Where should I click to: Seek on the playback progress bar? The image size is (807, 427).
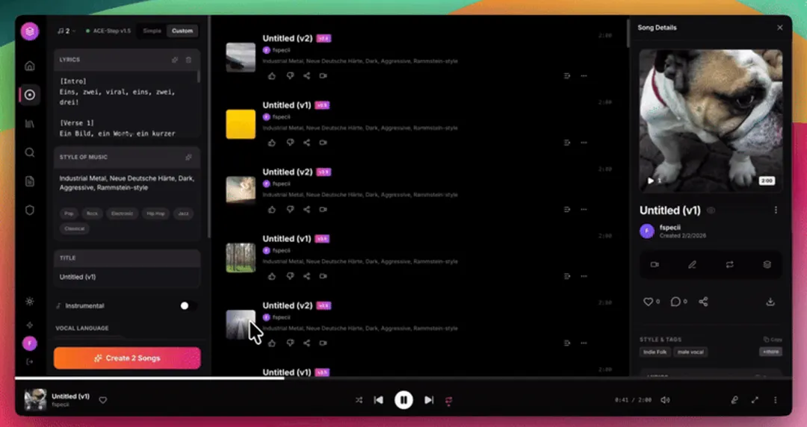click(x=403, y=378)
